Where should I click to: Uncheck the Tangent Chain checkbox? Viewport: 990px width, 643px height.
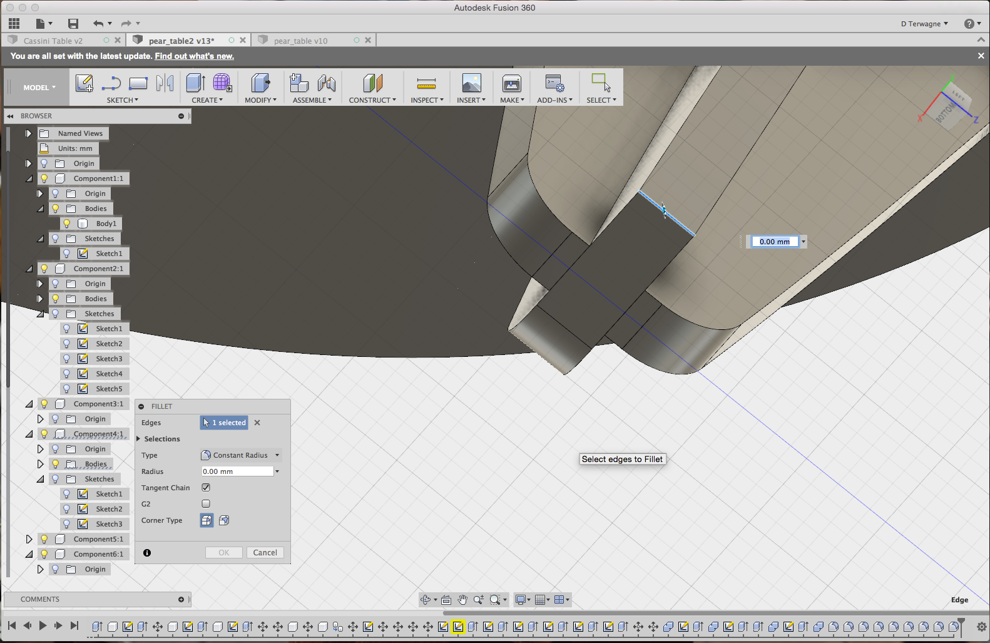[206, 488]
